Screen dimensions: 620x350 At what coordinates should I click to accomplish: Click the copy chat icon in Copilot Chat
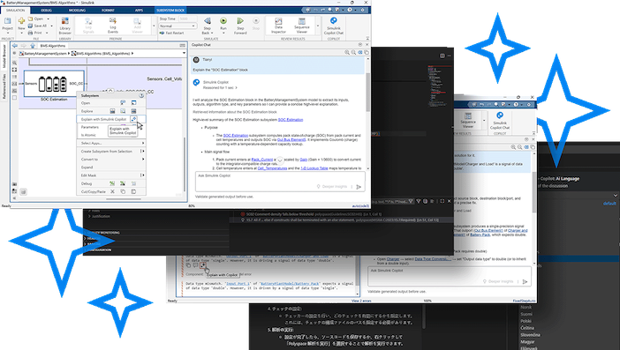(367, 52)
